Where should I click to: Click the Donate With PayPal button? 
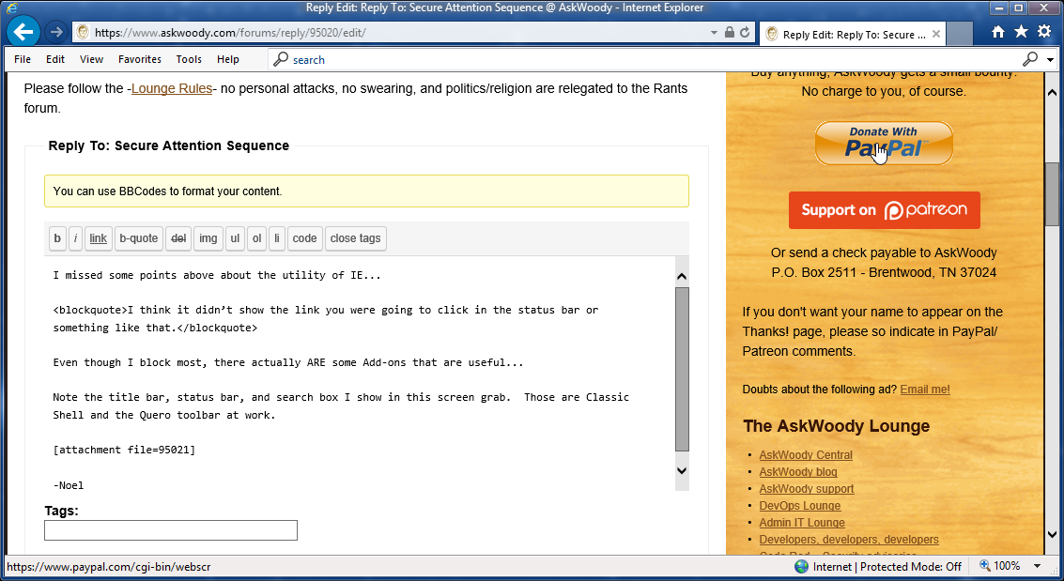pyautogui.click(x=884, y=143)
